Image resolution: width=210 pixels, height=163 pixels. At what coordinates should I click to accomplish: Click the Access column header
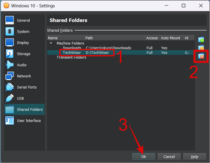153,38
